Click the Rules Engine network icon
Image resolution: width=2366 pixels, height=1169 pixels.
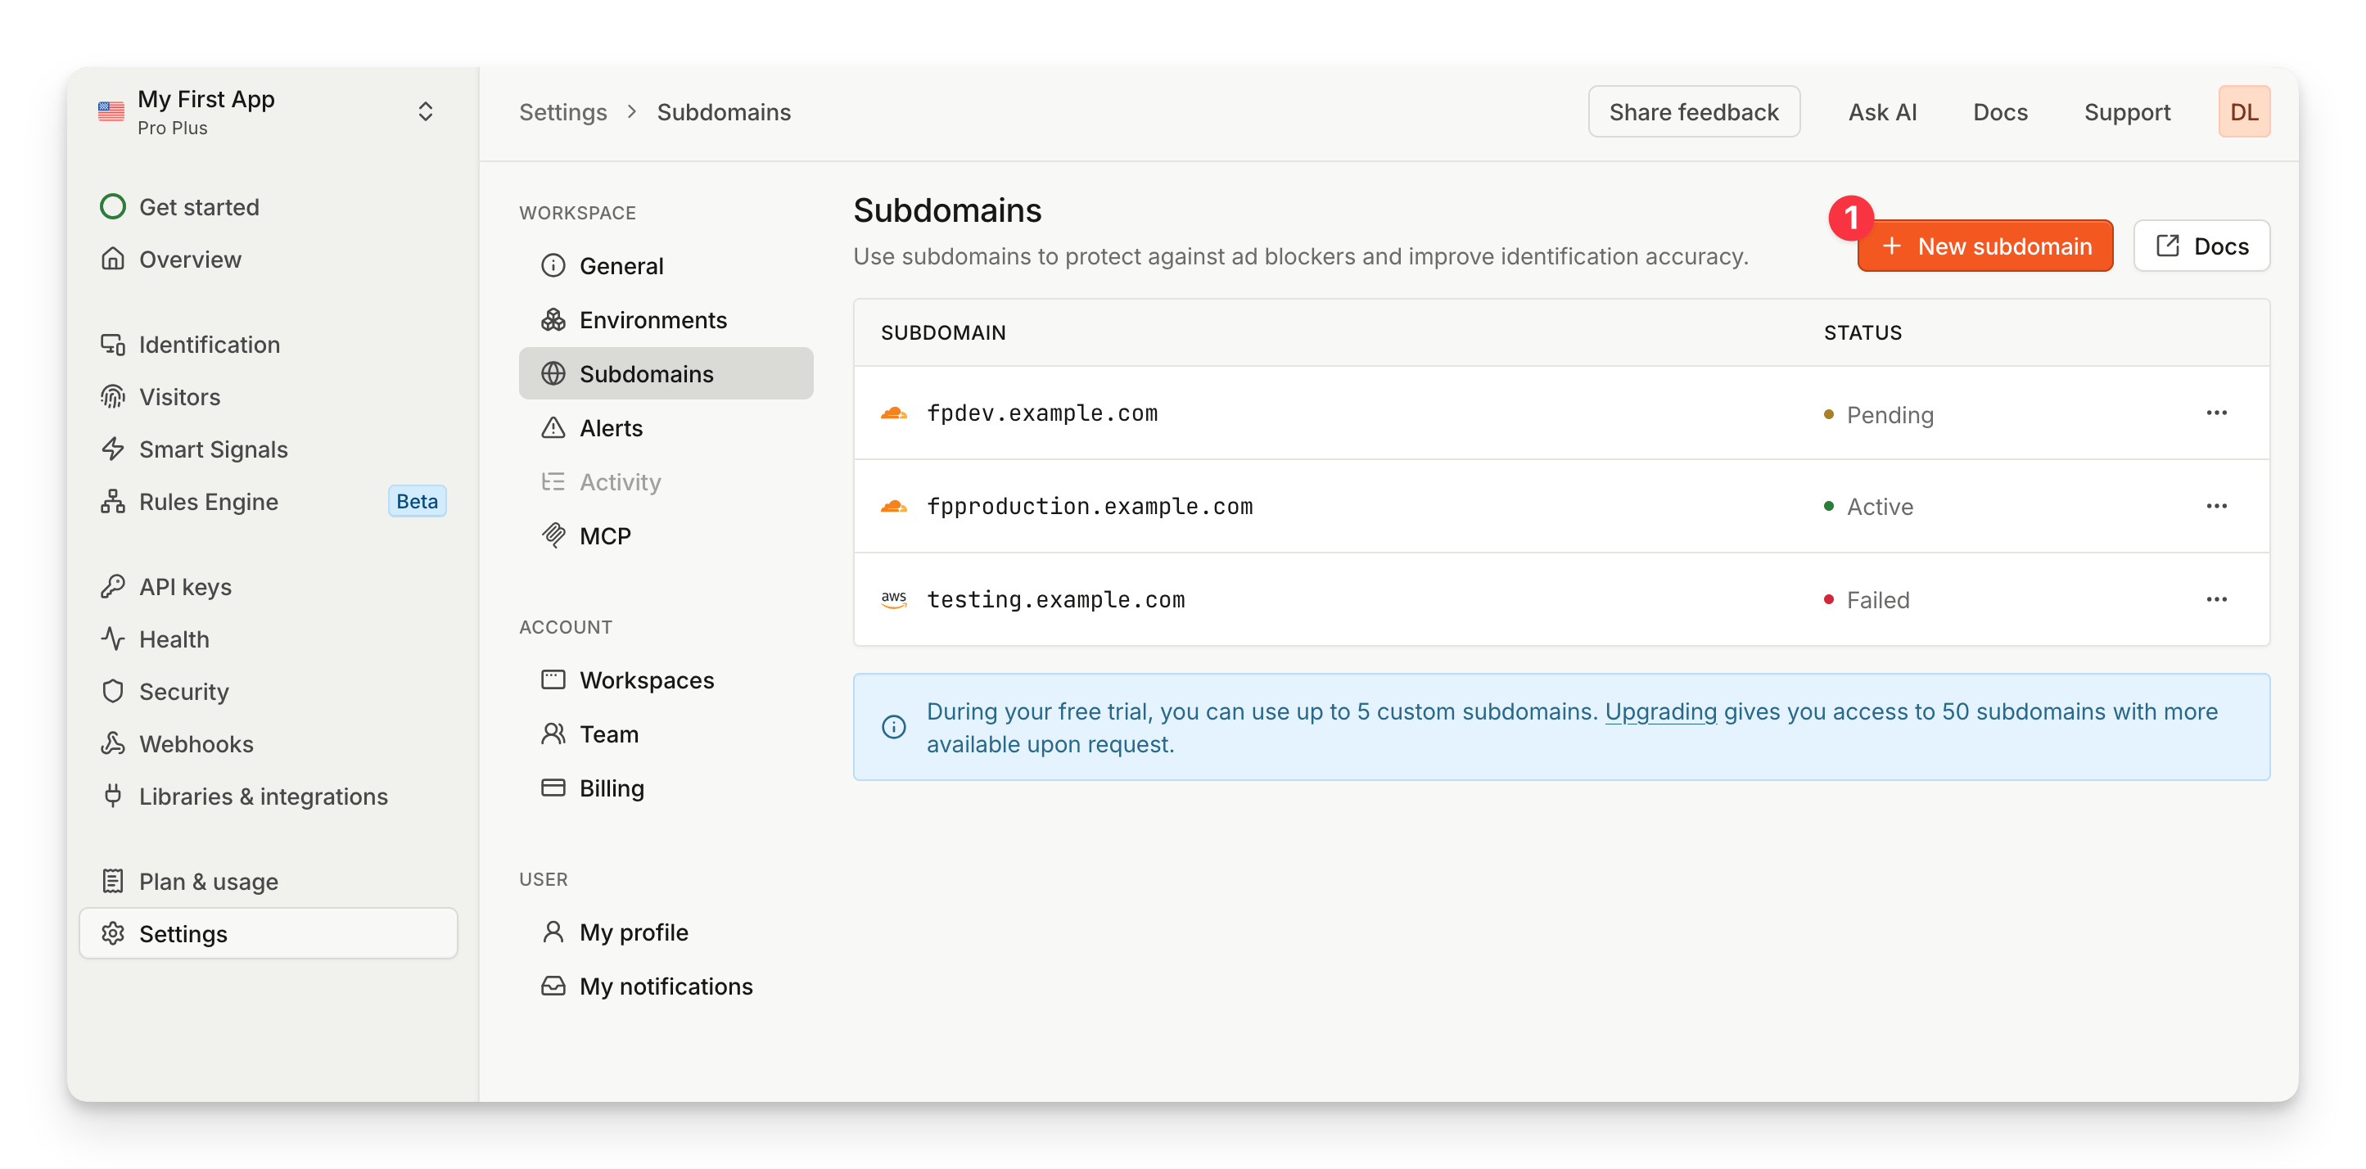click(112, 501)
